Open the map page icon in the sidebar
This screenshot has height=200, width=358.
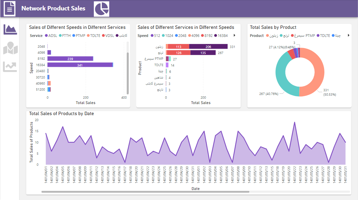click(10, 48)
